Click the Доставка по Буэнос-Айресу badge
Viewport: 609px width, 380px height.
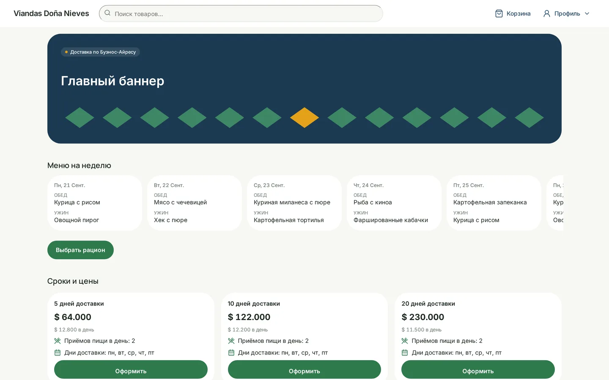[100, 52]
